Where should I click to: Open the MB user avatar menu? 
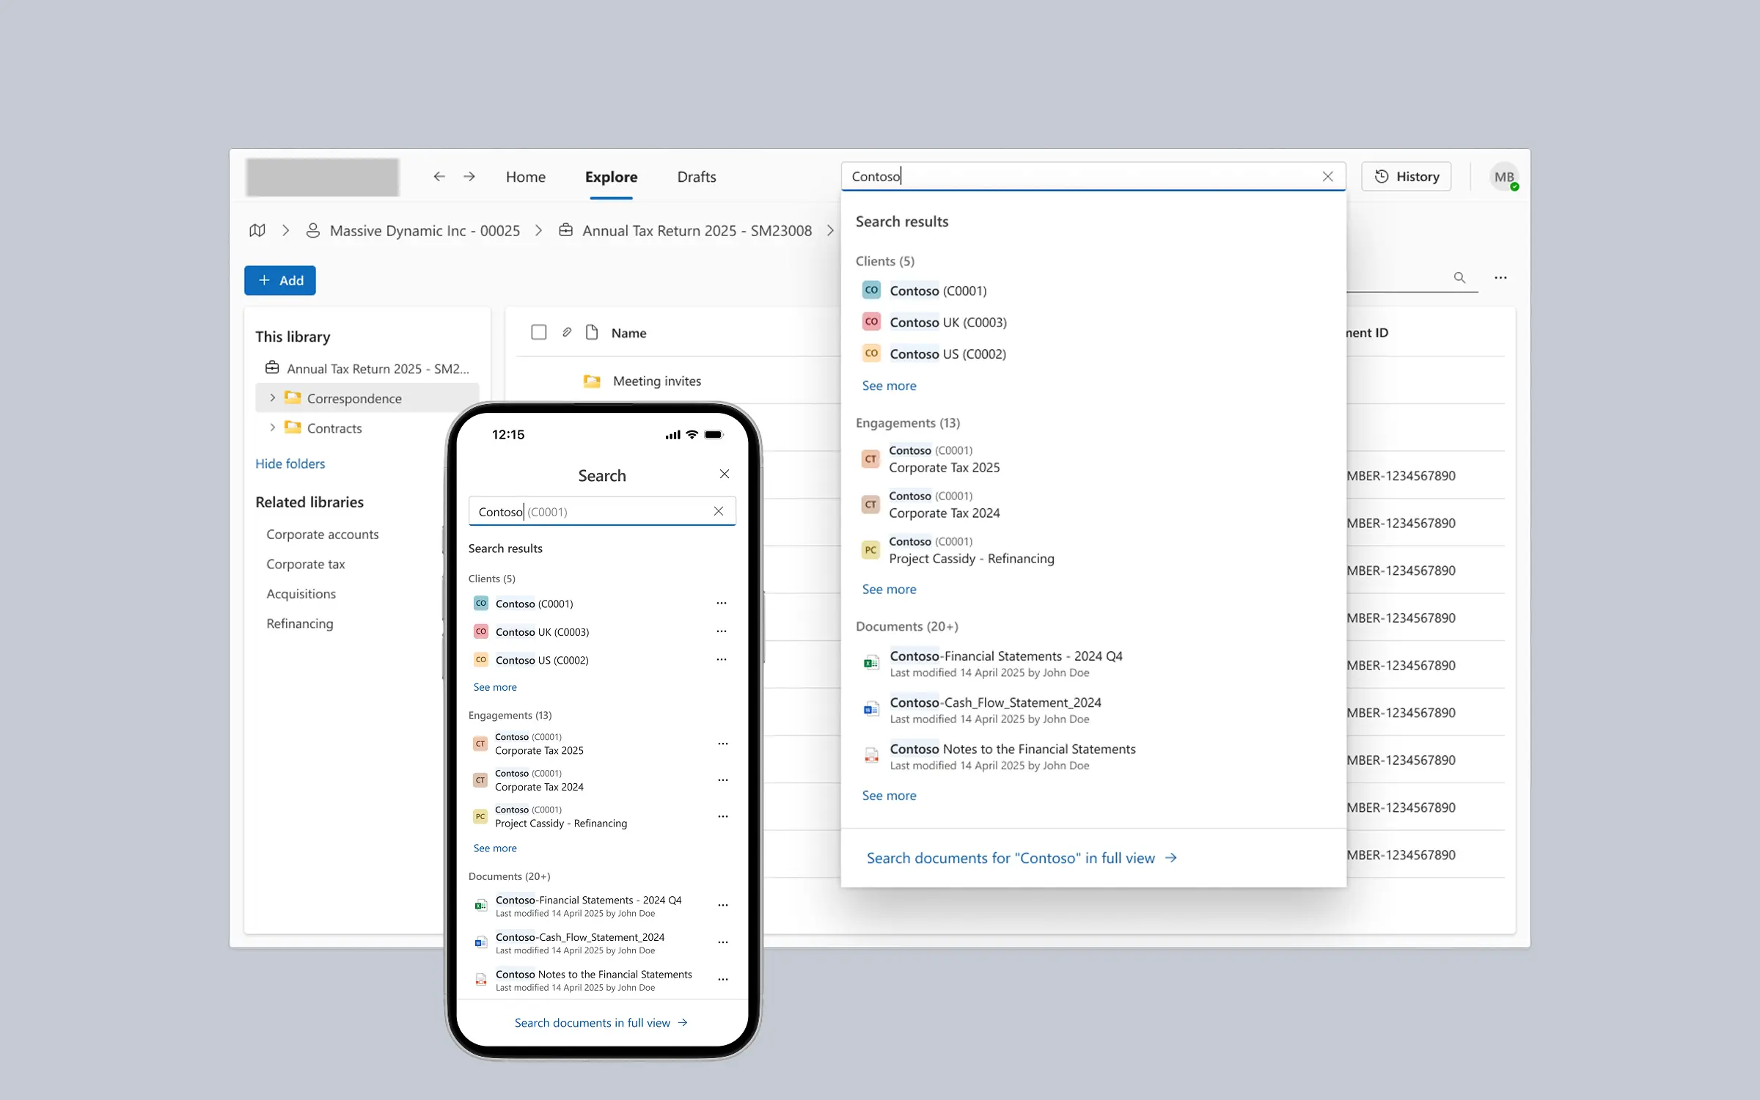1504,177
